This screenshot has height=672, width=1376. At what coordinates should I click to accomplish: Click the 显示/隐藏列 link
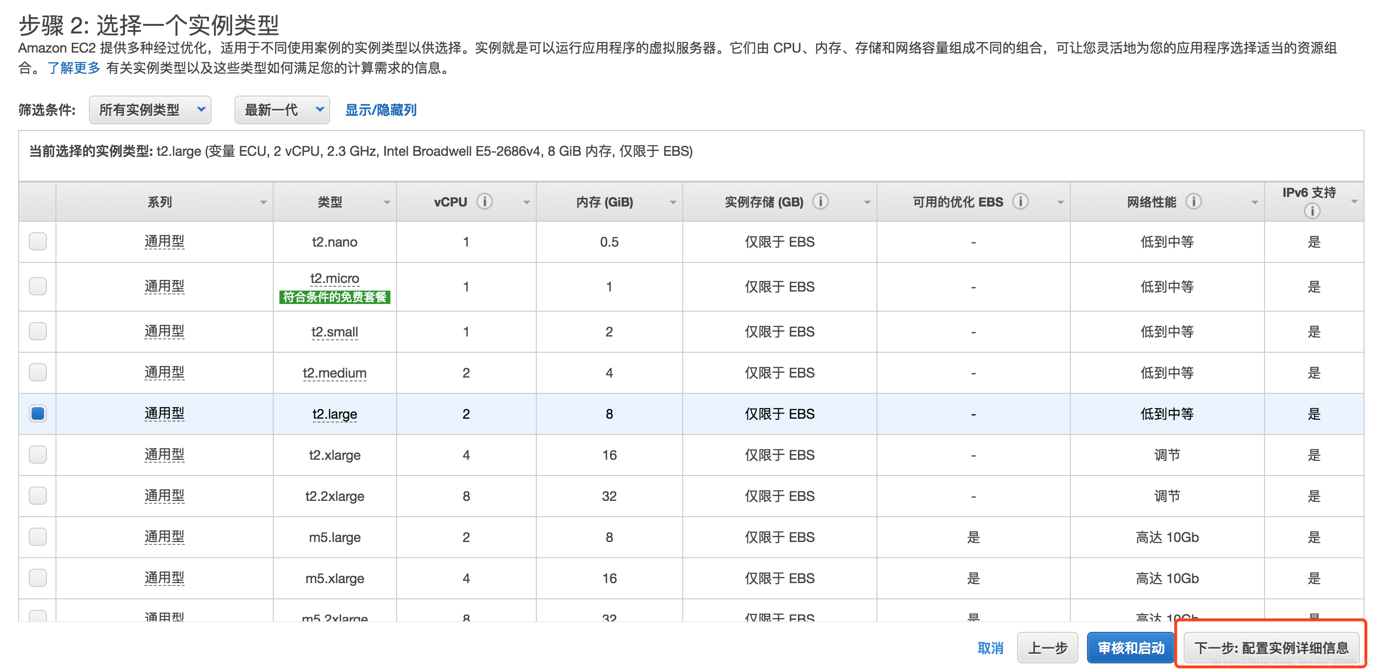click(x=380, y=110)
